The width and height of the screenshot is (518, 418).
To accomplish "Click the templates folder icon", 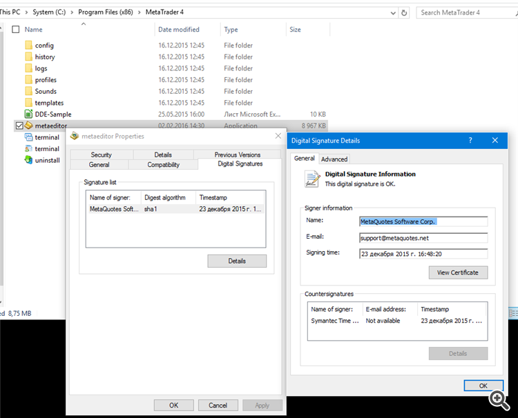I will coord(29,103).
